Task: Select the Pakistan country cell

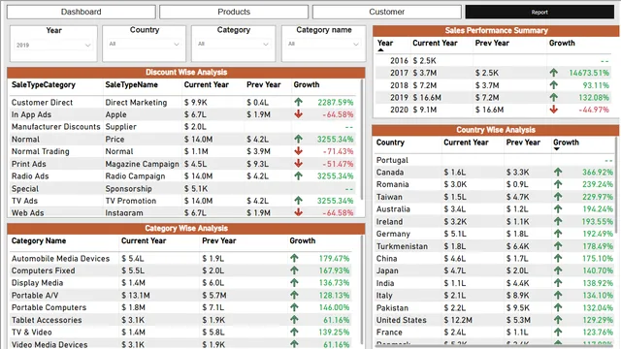Action: tap(392, 308)
